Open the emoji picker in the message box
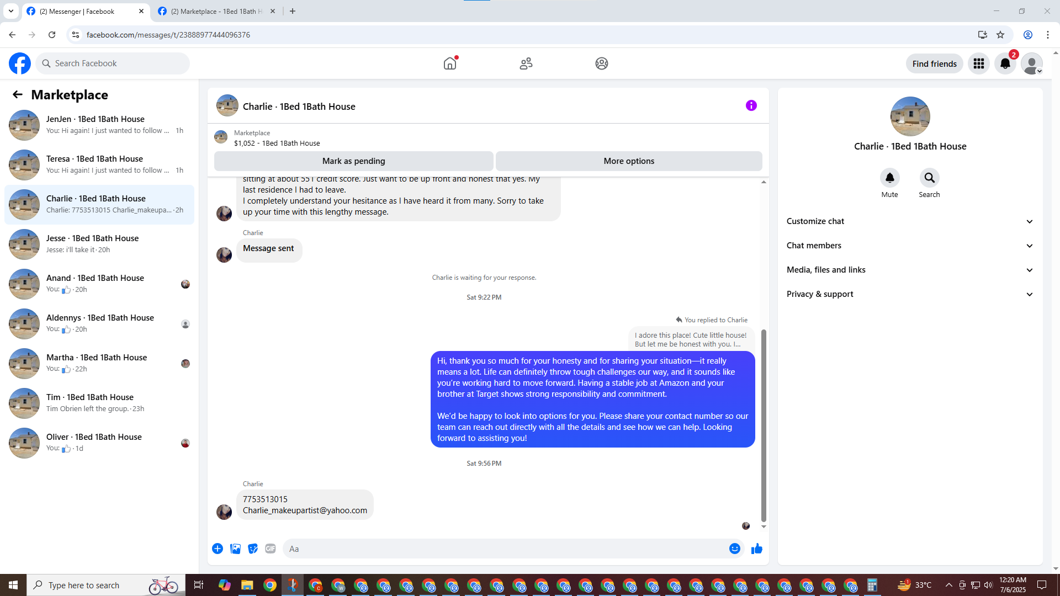Viewport: 1060px width, 596px height. (734, 549)
